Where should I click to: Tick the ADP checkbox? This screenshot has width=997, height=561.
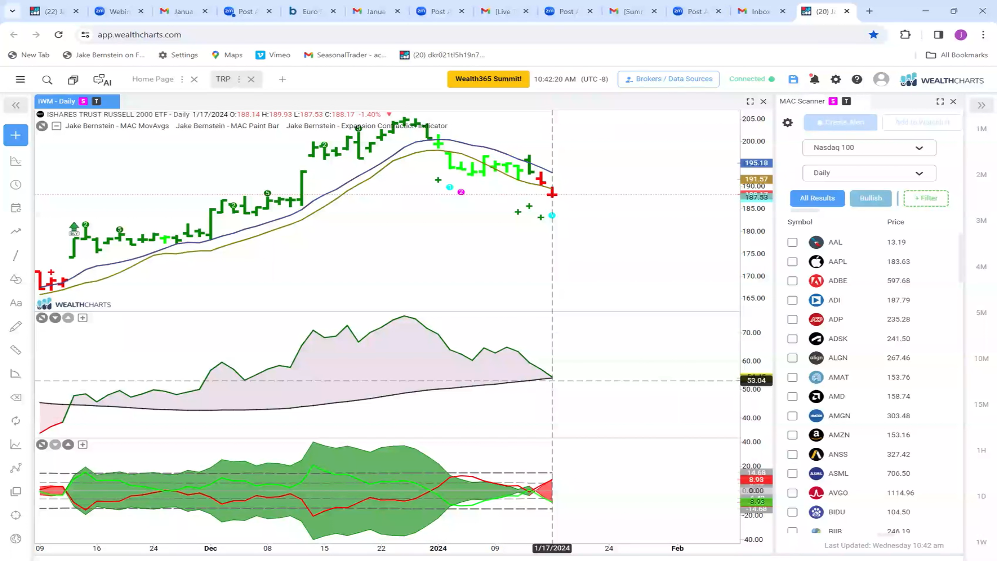[792, 319]
